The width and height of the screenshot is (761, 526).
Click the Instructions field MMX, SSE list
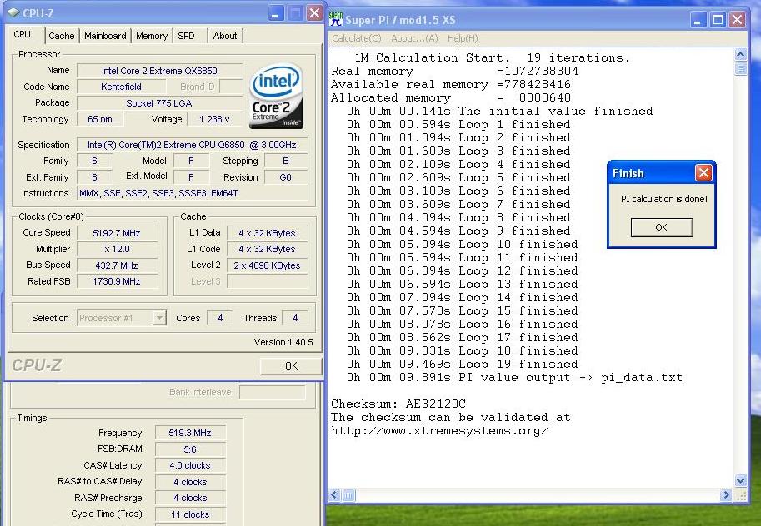coord(192,193)
